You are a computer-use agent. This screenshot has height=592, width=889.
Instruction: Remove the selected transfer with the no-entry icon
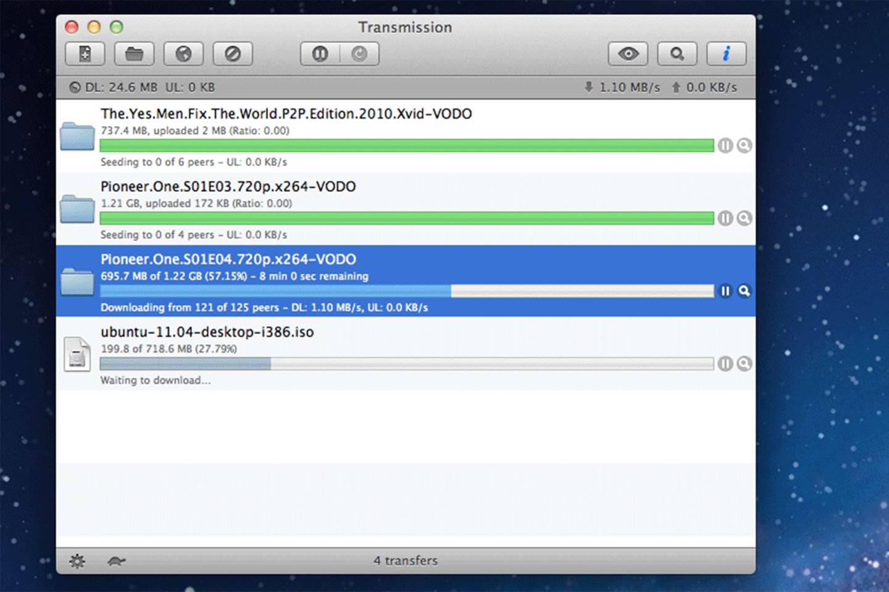coord(233,54)
